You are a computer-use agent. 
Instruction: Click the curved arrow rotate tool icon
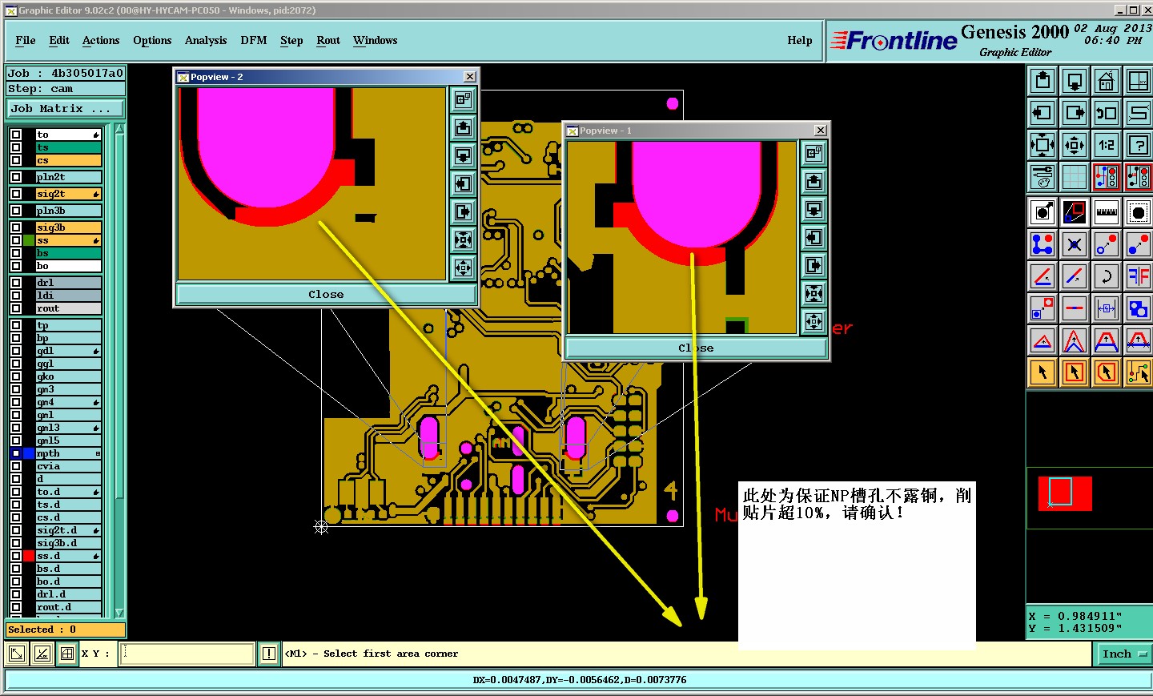pyautogui.click(x=1107, y=276)
